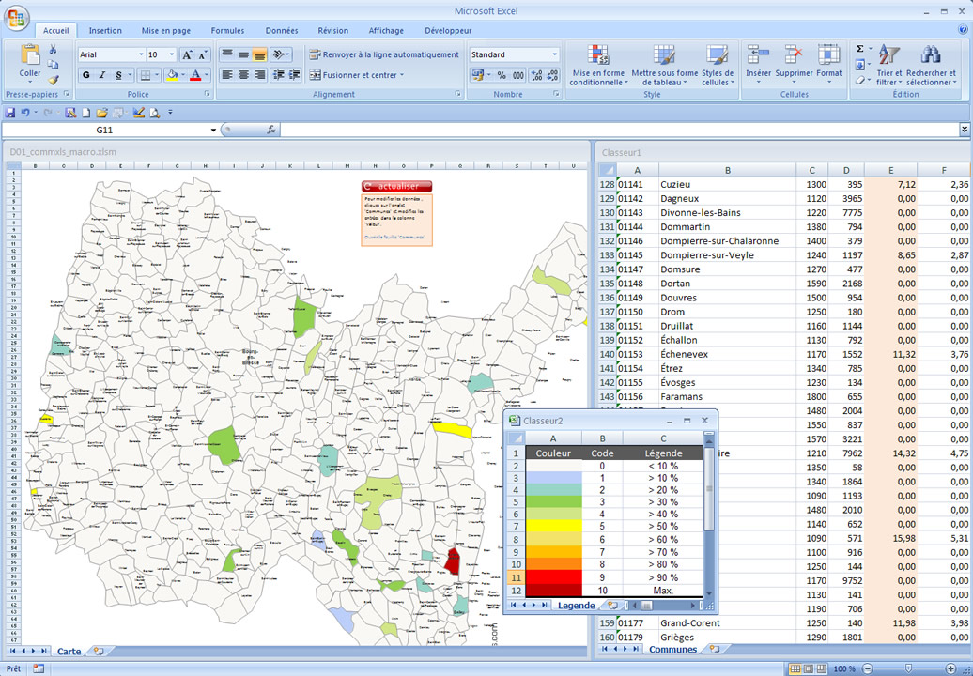This screenshot has height=676, width=973.
Task: Click the borders icon in Police group
Action: (146, 75)
